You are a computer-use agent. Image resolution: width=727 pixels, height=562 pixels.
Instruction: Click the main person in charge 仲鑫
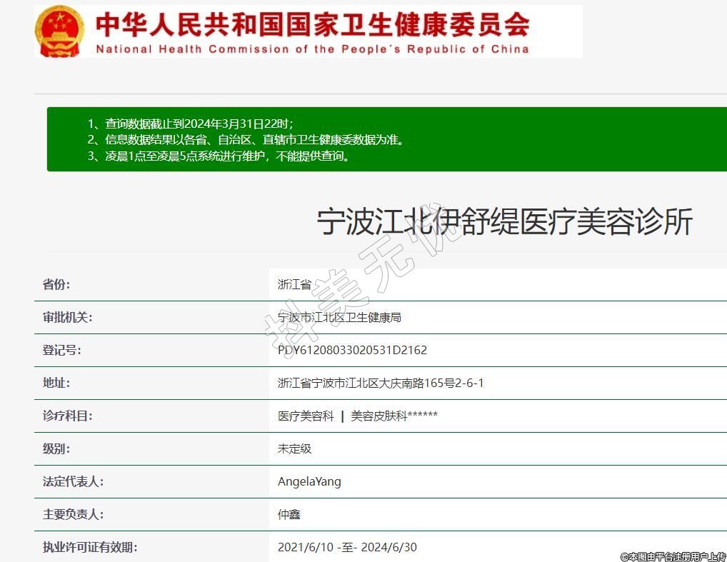(x=289, y=514)
